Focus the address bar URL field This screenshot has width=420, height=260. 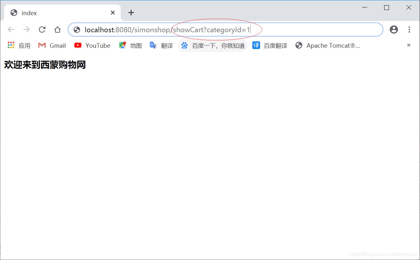click(226, 30)
